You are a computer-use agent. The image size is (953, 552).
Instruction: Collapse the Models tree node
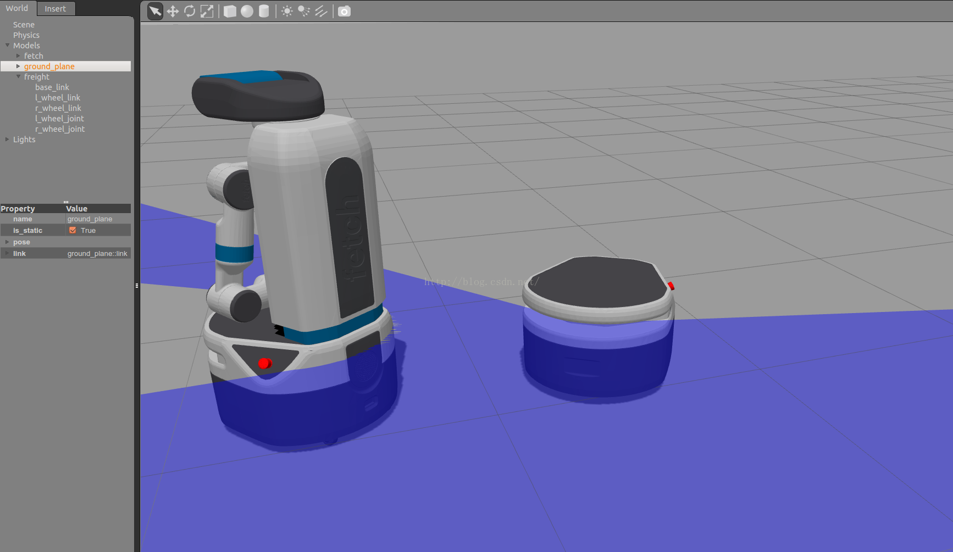(8, 45)
